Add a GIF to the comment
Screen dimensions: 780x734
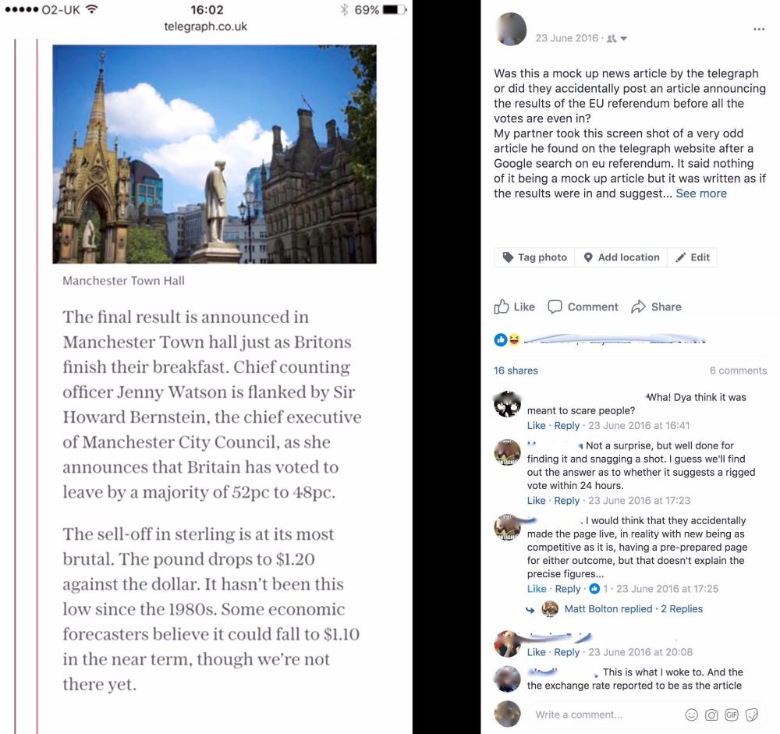pyautogui.click(x=732, y=715)
